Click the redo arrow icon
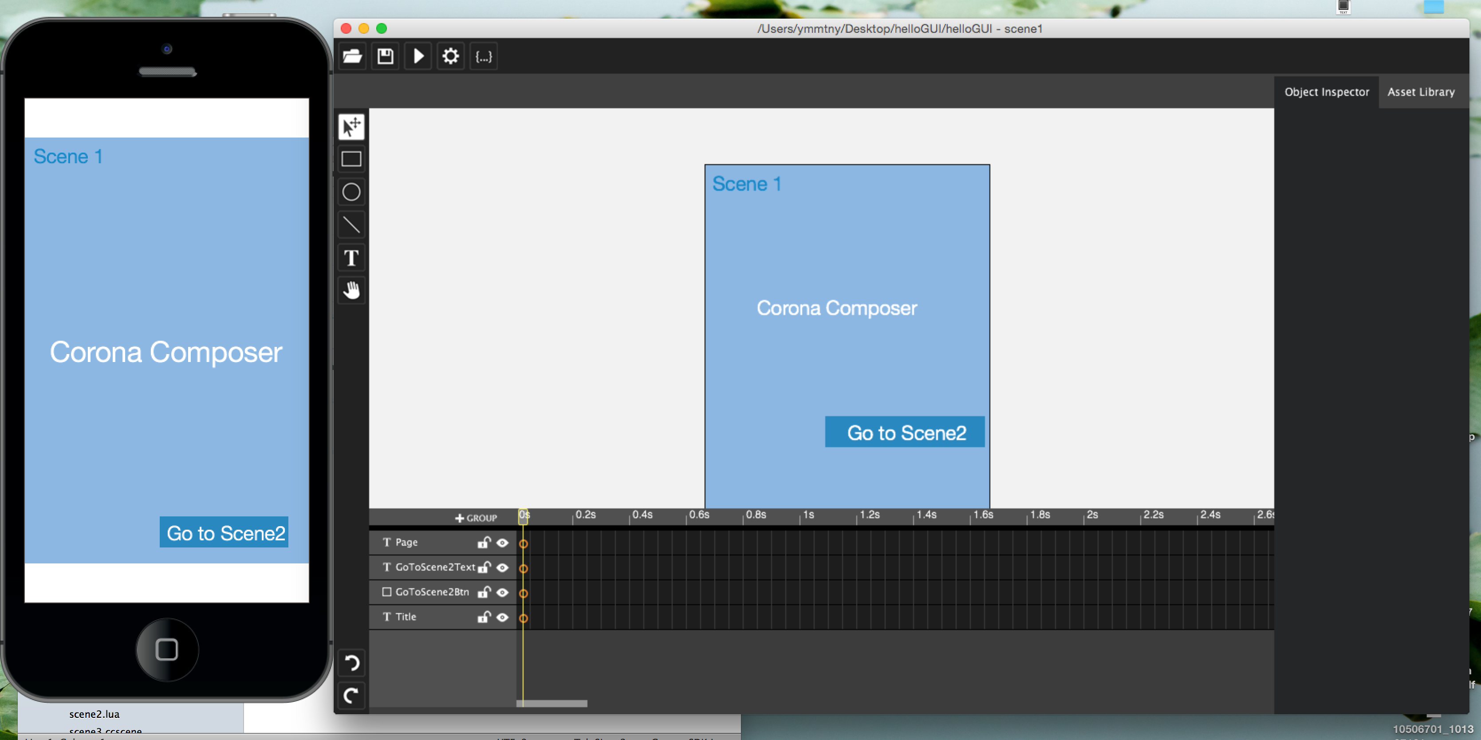The image size is (1481, 740). 351,696
